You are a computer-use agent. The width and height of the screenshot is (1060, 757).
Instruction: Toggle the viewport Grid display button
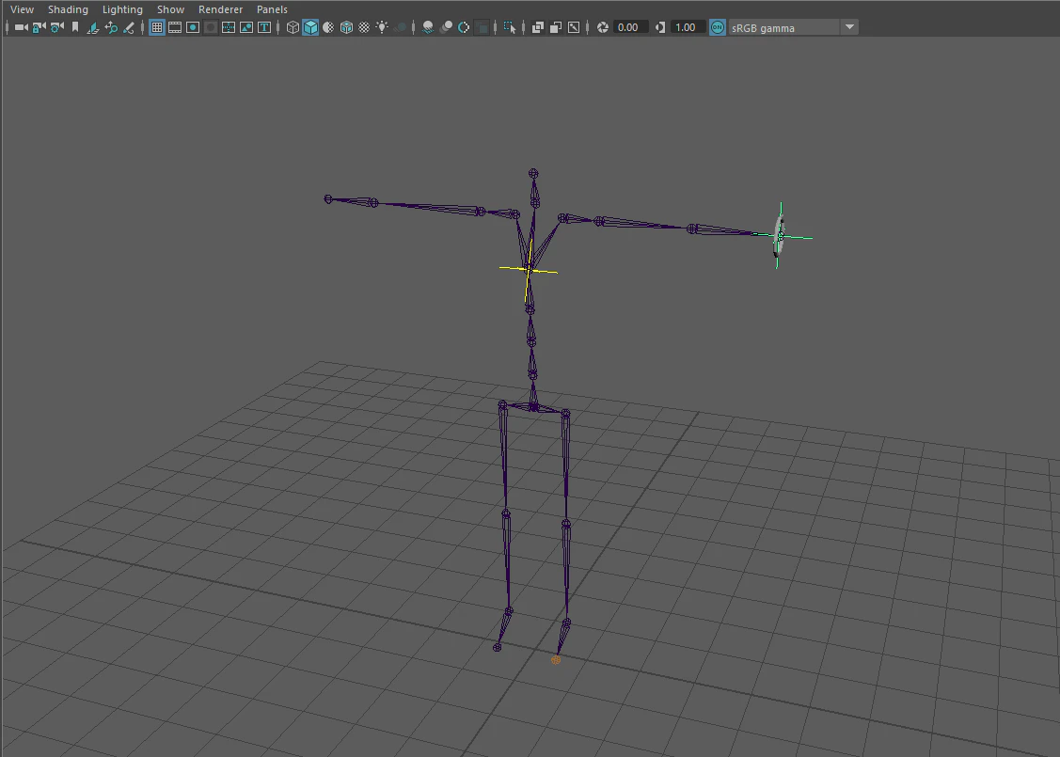[x=157, y=27]
